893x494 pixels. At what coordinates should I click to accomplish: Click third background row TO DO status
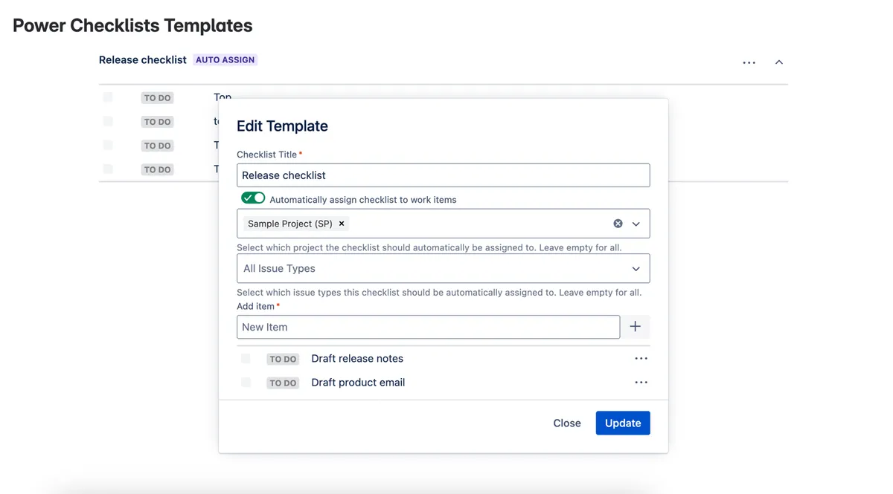pyautogui.click(x=157, y=146)
